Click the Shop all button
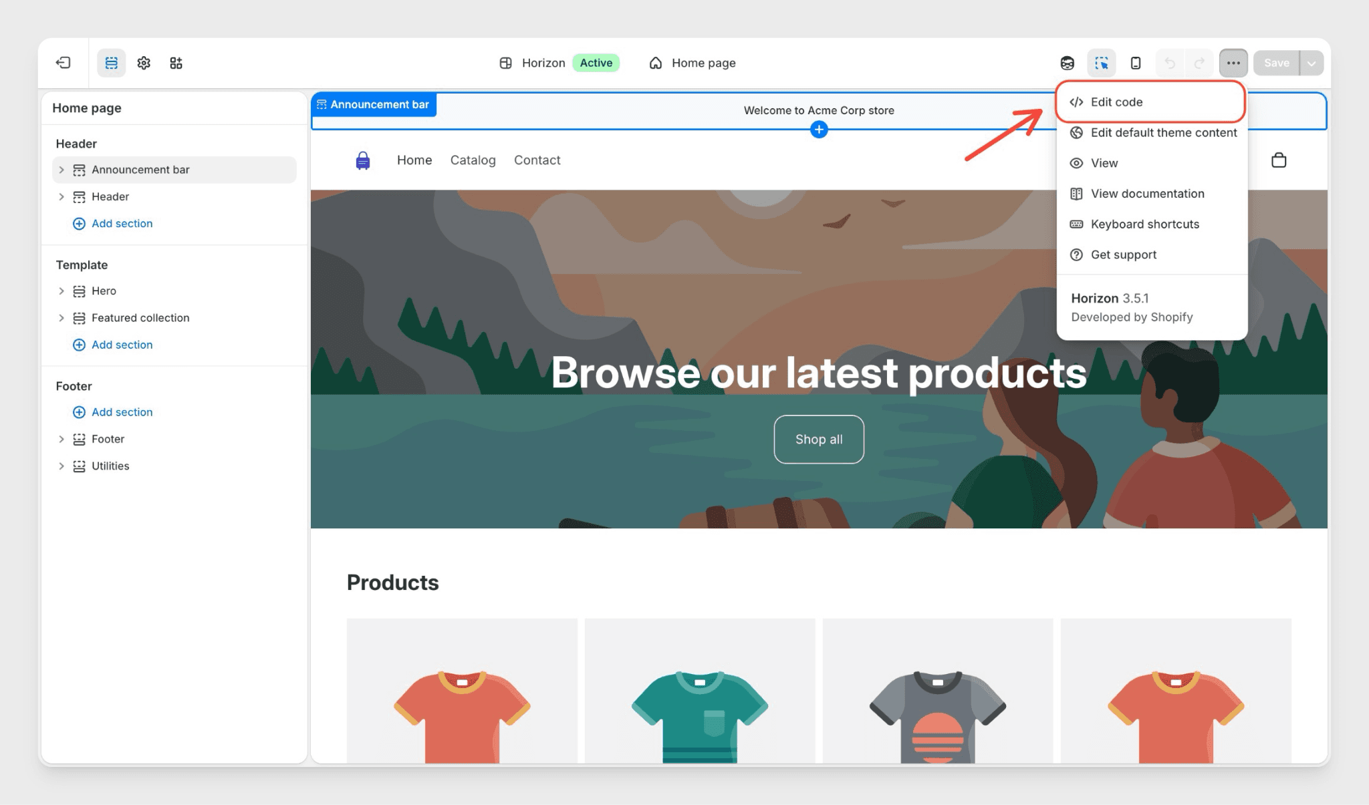1369x805 pixels. click(x=819, y=440)
